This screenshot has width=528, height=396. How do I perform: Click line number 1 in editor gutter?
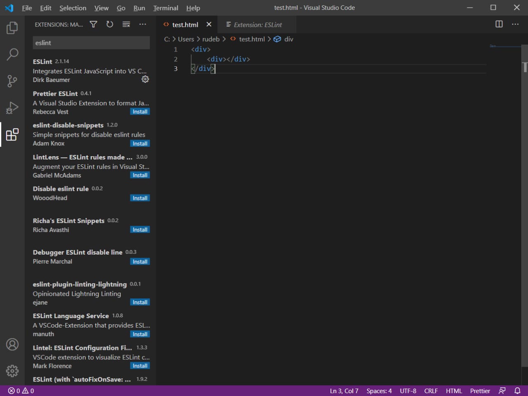(175, 49)
